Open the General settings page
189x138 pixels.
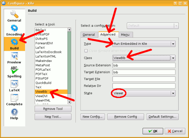click(x=14, y=16)
